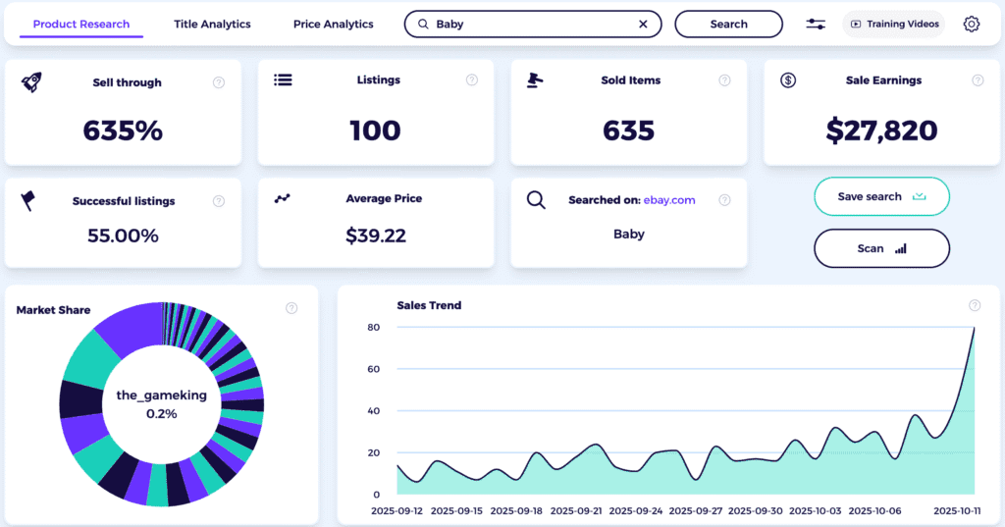Click the Market Share help icon

[x=291, y=308]
